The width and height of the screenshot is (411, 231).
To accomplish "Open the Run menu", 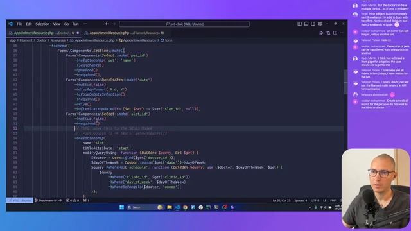I will pyautogui.click(x=76, y=24).
